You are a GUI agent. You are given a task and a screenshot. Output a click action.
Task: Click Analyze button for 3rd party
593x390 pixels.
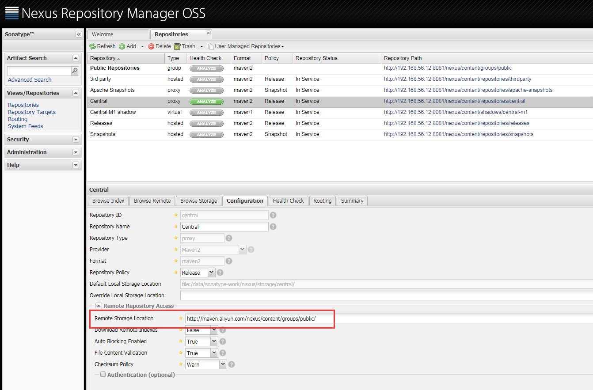206,80
